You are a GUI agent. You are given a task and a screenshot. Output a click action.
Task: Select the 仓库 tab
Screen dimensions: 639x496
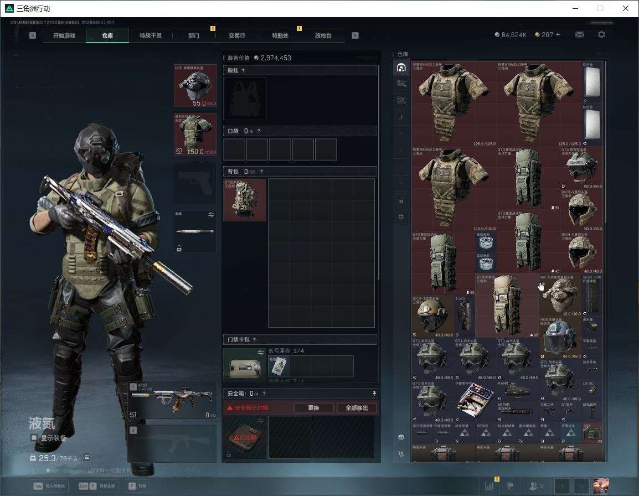(107, 35)
